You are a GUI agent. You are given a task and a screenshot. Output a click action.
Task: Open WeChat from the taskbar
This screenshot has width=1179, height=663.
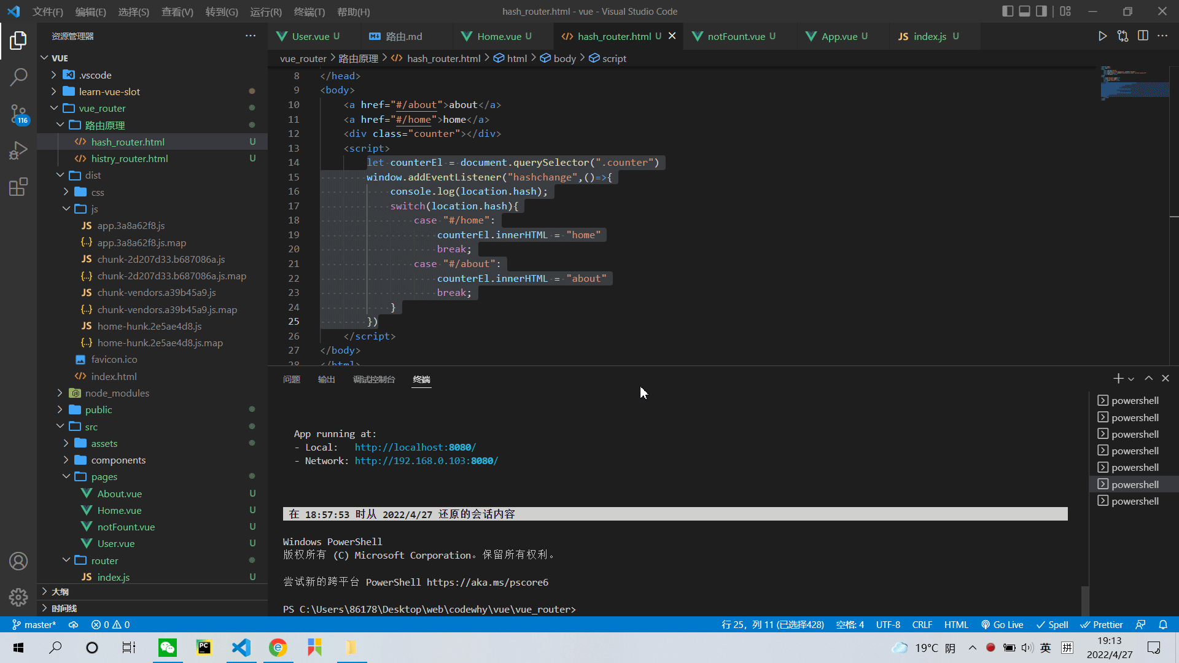167,648
